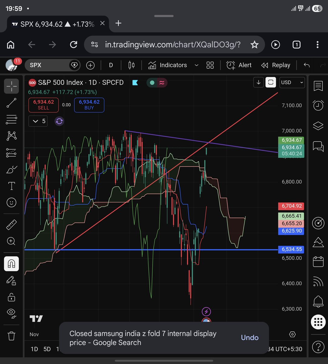Tap Undo on the closed tab notice

[250, 338]
